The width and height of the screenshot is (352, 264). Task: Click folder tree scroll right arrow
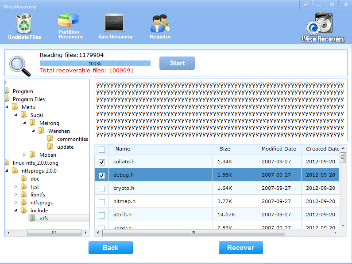tap(85, 233)
